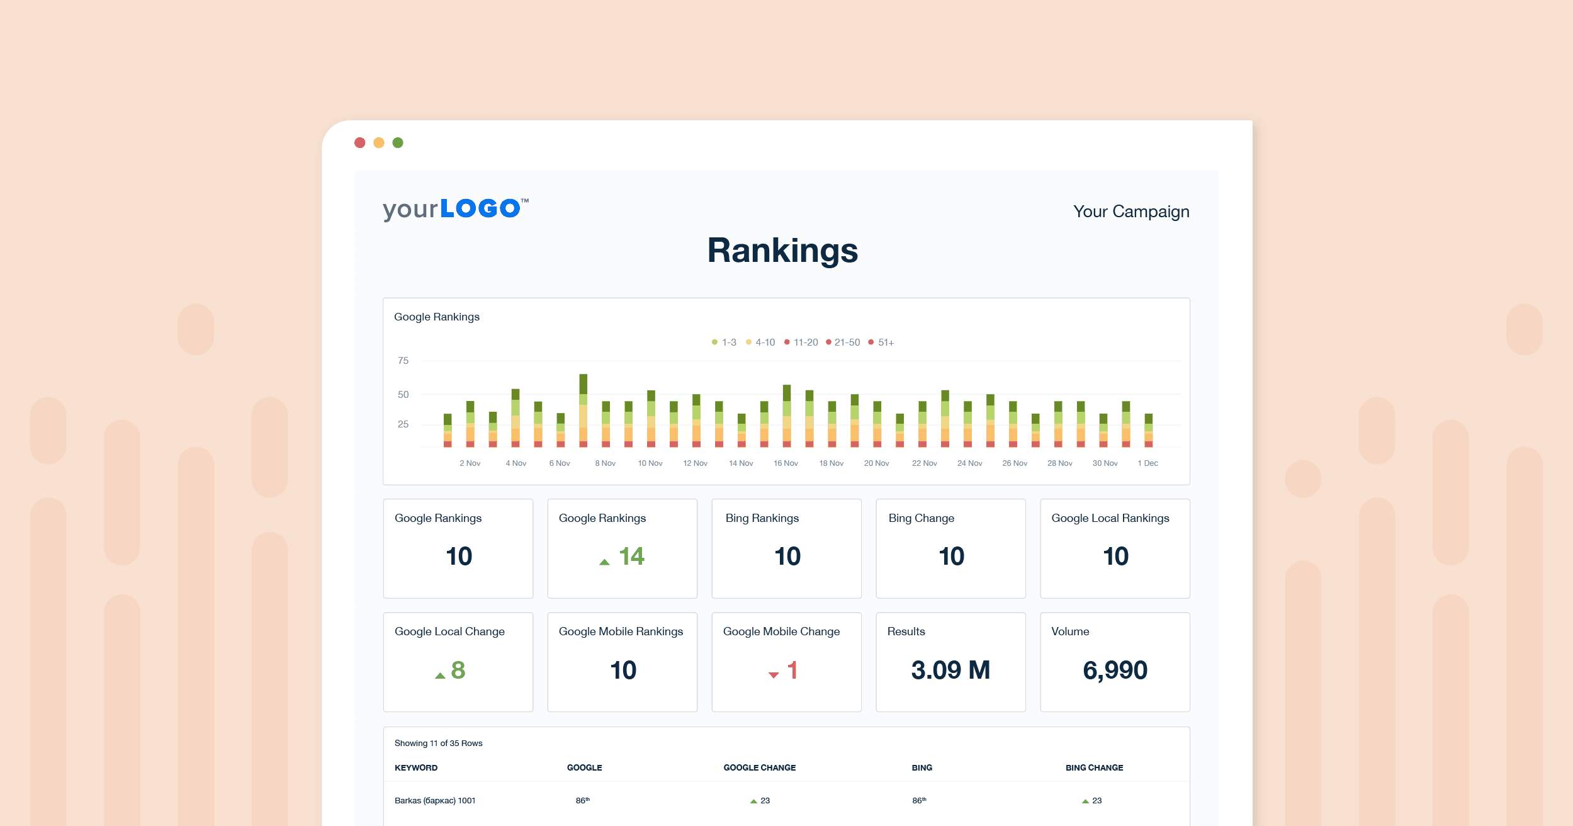Screen dimensions: 1573x826
Task: Open Your Campaign
Action: pyautogui.click(x=1131, y=212)
